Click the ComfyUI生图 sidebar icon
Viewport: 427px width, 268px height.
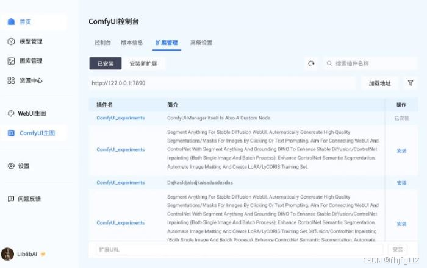tap(11, 133)
